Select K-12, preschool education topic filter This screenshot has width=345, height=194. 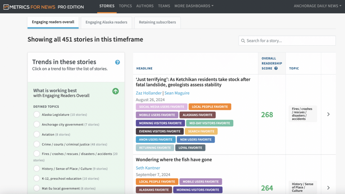[x=37, y=178]
